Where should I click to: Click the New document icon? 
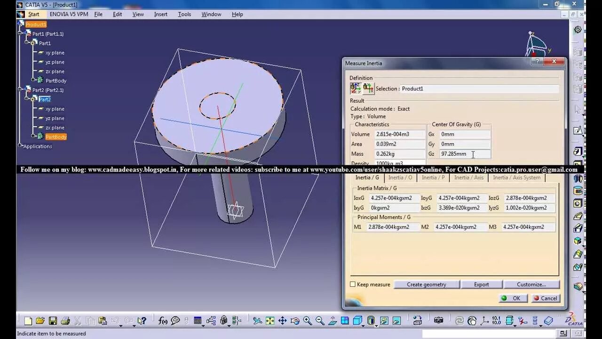coord(28,321)
